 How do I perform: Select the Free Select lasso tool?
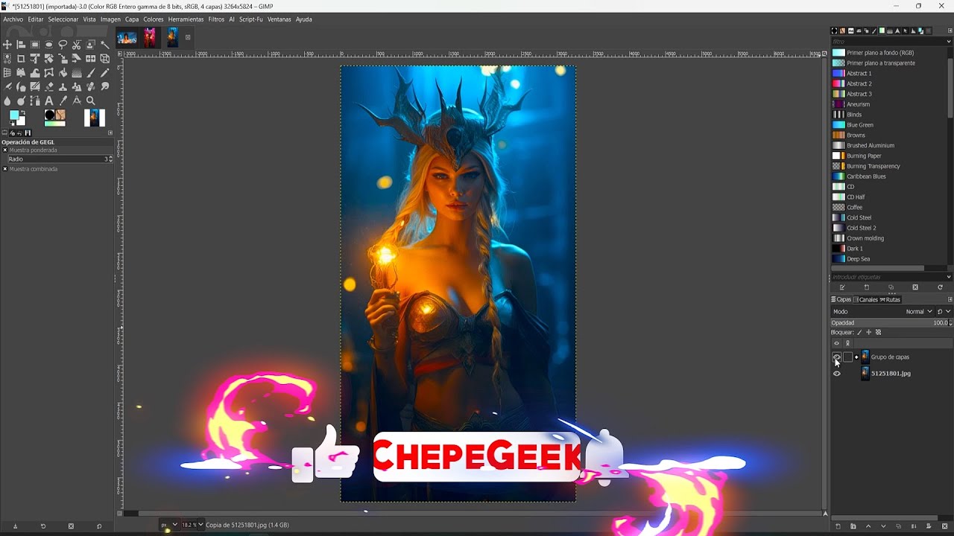point(63,45)
